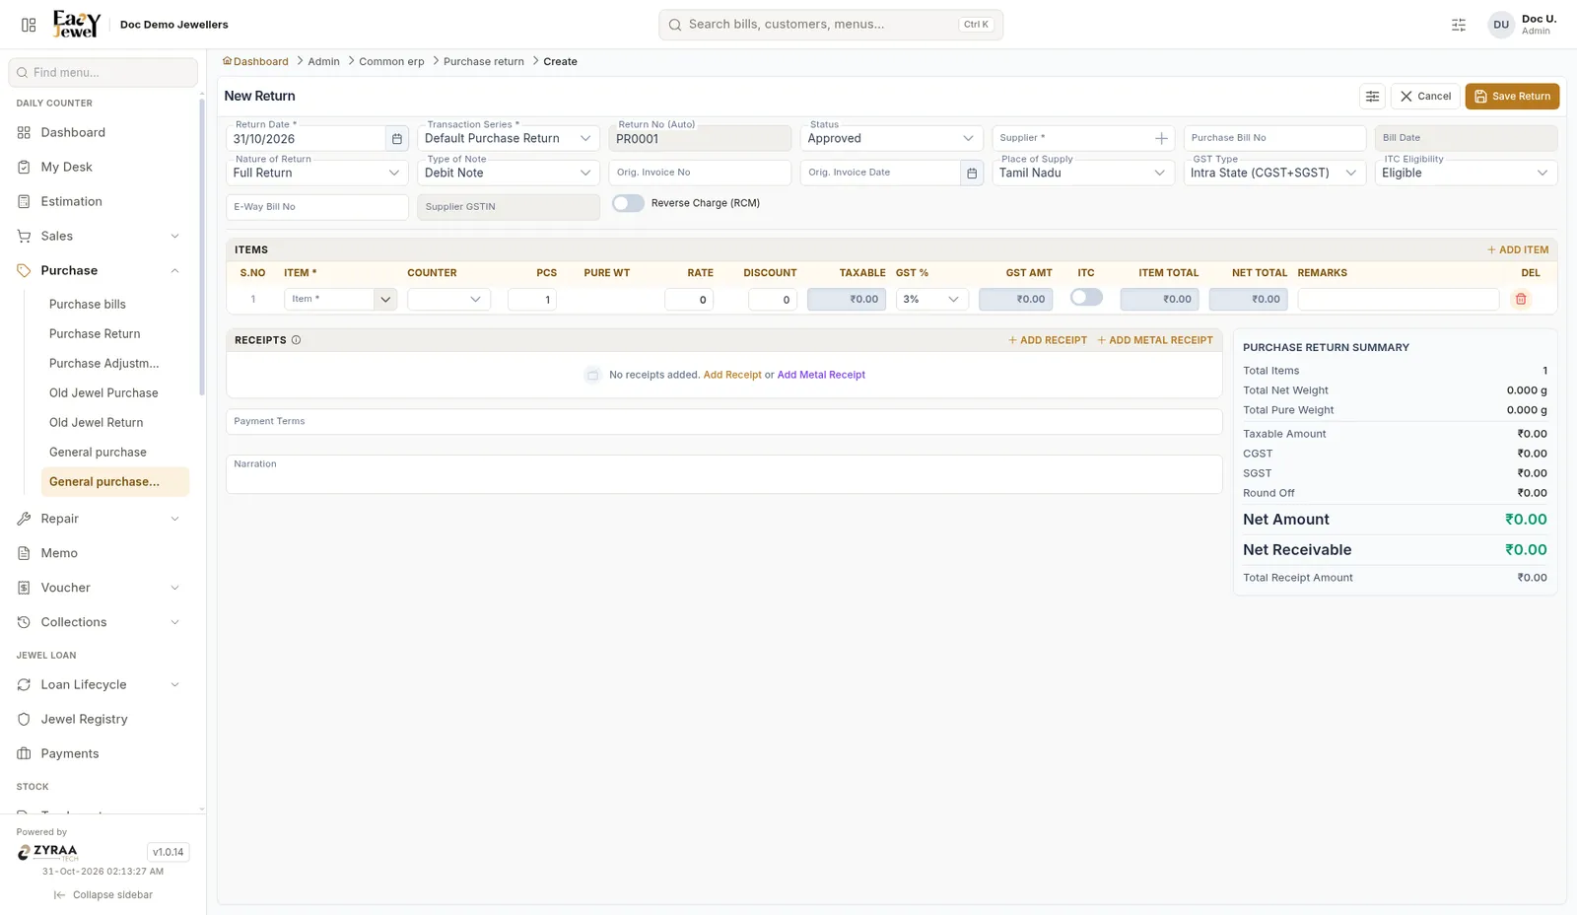Click ADD METAL RECEIPT in Receipts header
1577x915 pixels.
click(1155, 340)
